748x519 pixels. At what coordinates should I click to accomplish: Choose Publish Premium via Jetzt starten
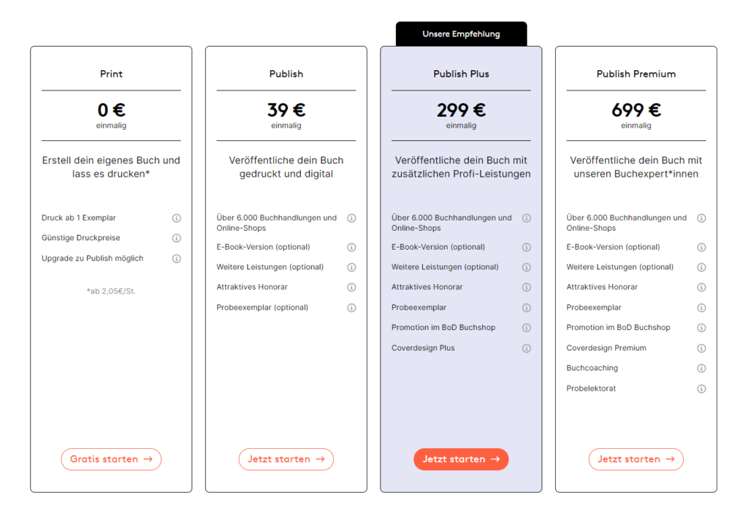[x=636, y=459]
